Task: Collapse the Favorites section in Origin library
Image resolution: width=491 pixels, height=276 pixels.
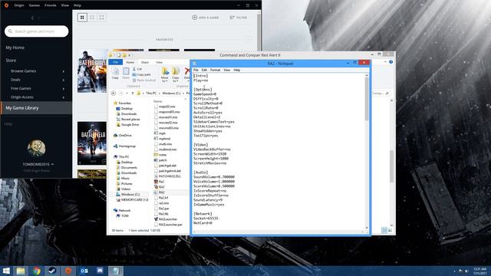Action: [x=248, y=40]
